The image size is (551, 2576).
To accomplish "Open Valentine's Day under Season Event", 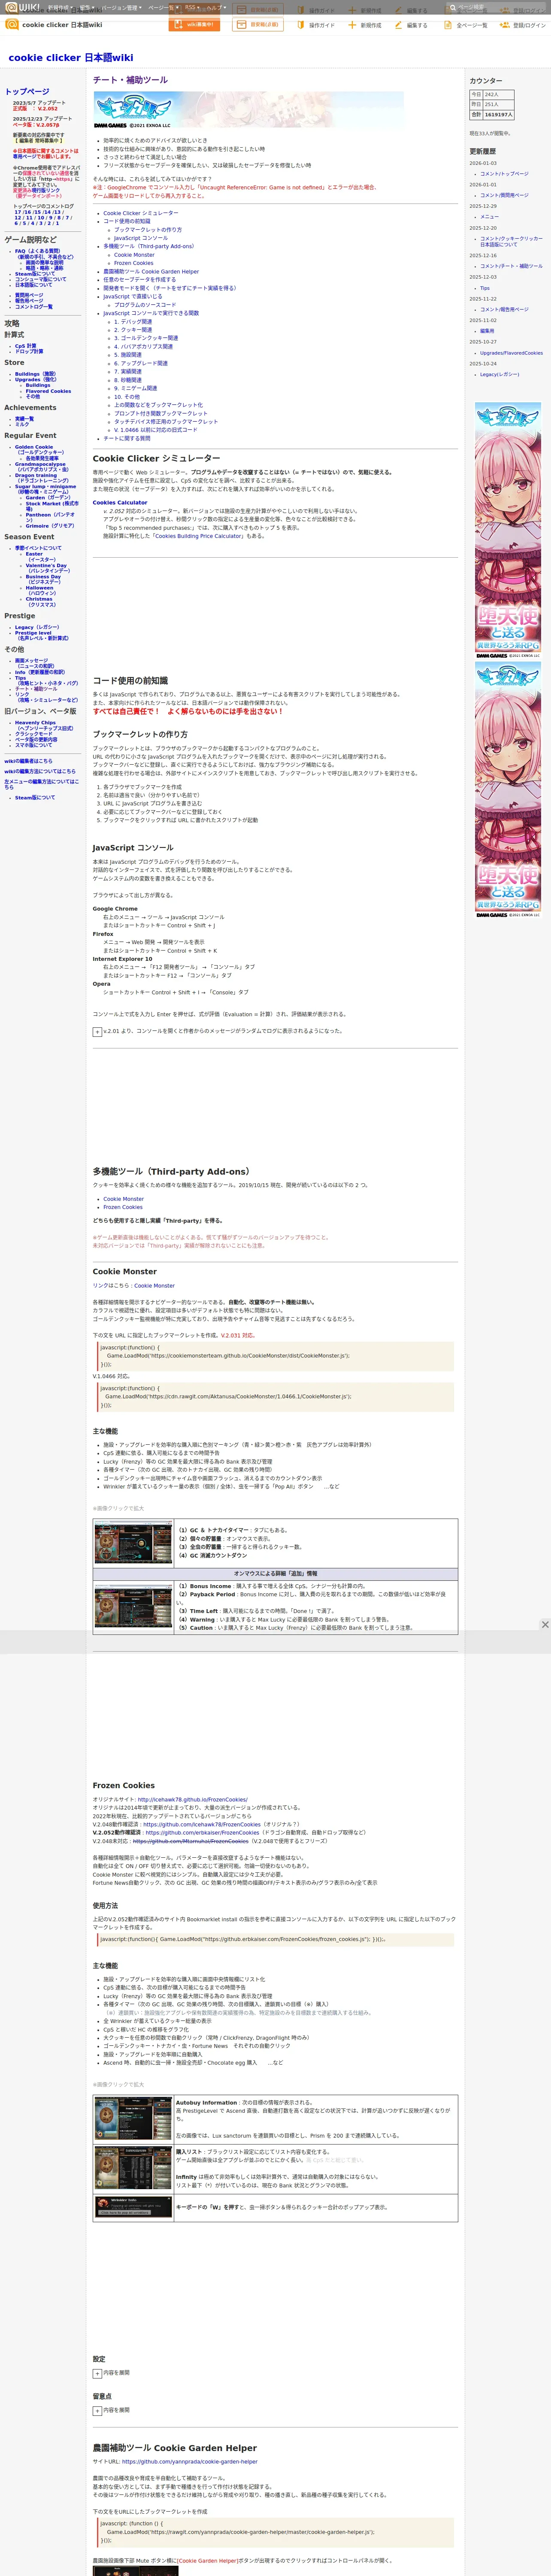I will click(46, 566).
